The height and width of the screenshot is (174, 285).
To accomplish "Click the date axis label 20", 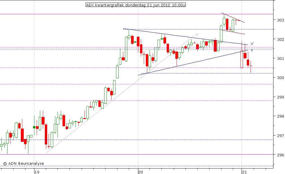I will [x=141, y=172].
